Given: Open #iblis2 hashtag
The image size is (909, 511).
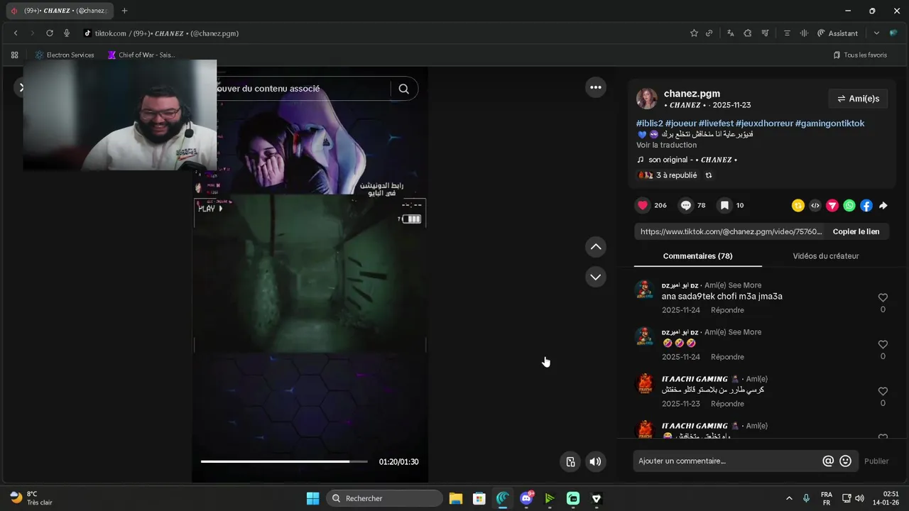Looking at the screenshot, I should click(x=649, y=123).
